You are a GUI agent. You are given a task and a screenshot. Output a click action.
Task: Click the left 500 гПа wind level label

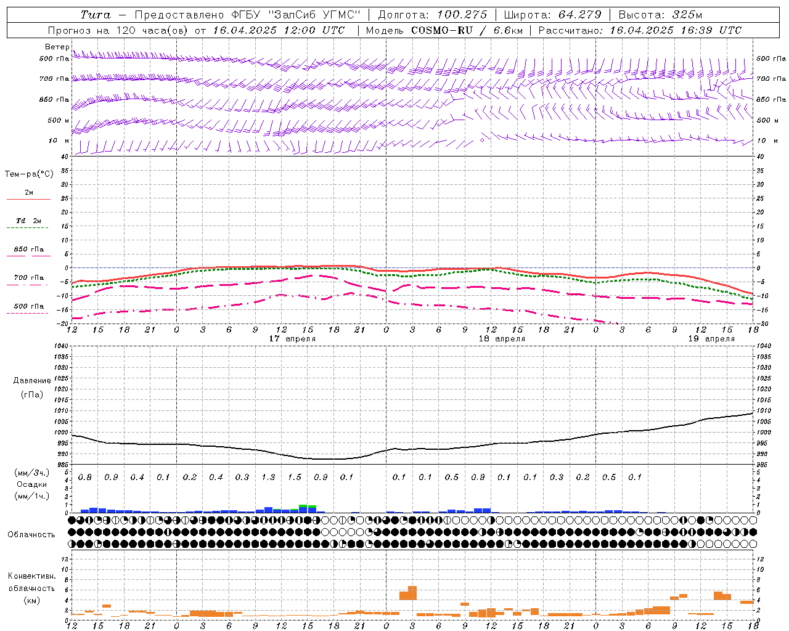(54, 59)
